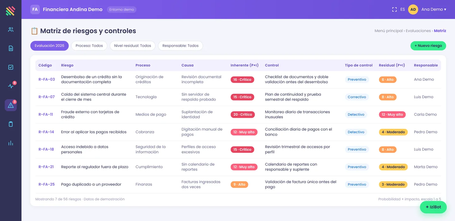Viewport: 455px width, 221px height.
Task: Click the '3 · Moderado' residual badge
Action: [x=393, y=184]
